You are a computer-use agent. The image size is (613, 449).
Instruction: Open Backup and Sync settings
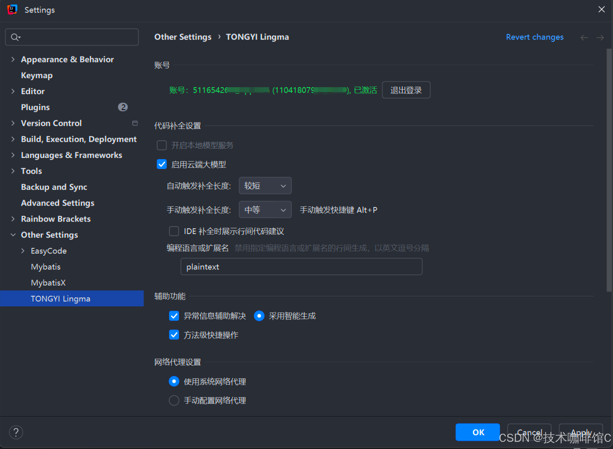pyautogui.click(x=54, y=187)
